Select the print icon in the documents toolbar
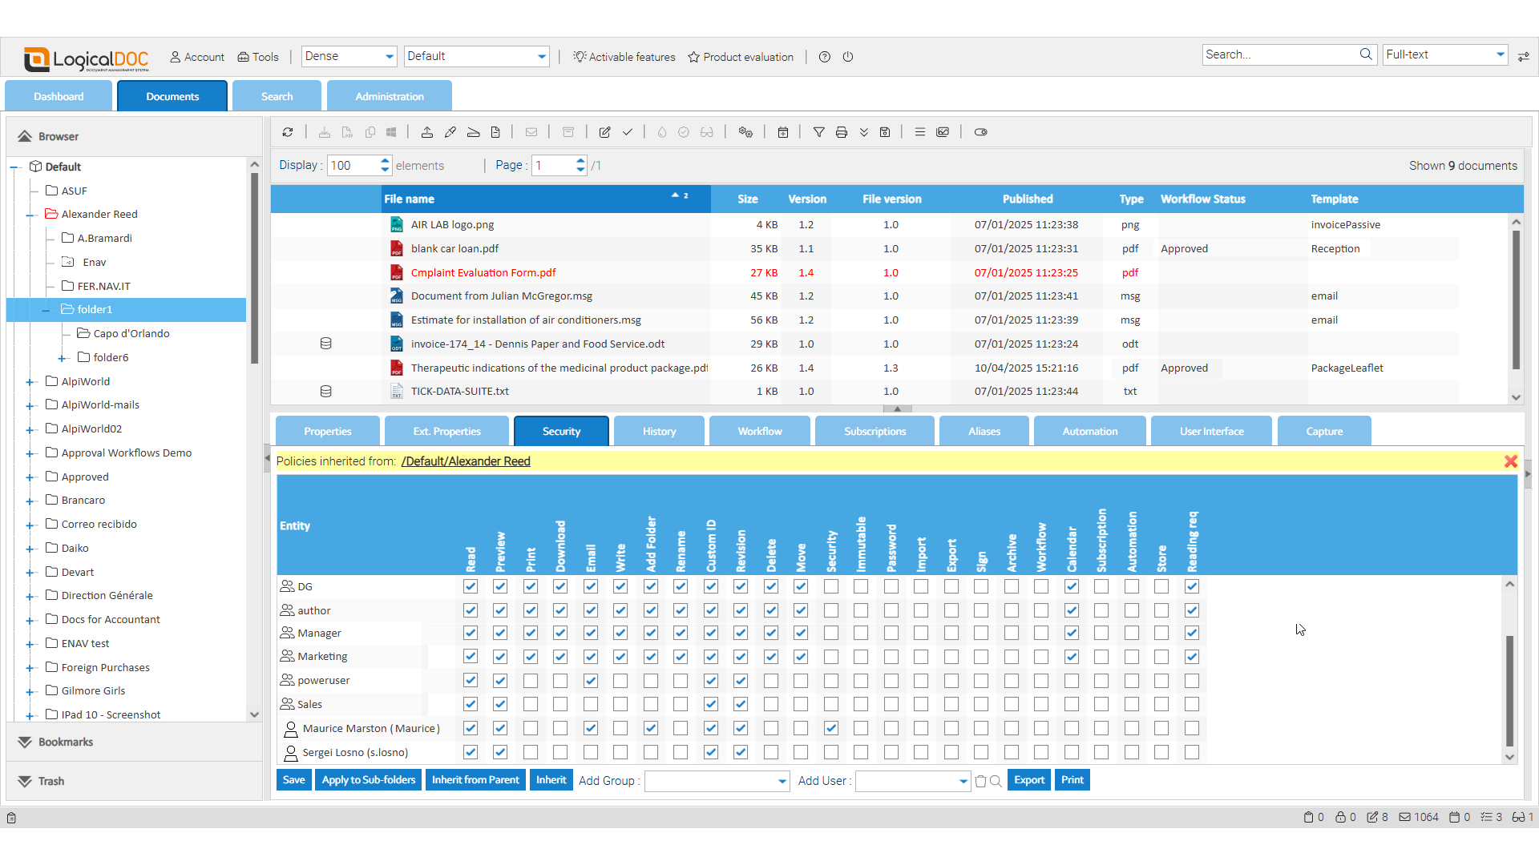 [x=842, y=132]
